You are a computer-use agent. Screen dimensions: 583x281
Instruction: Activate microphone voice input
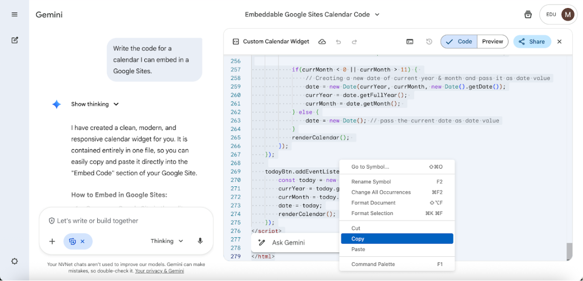[x=200, y=241]
